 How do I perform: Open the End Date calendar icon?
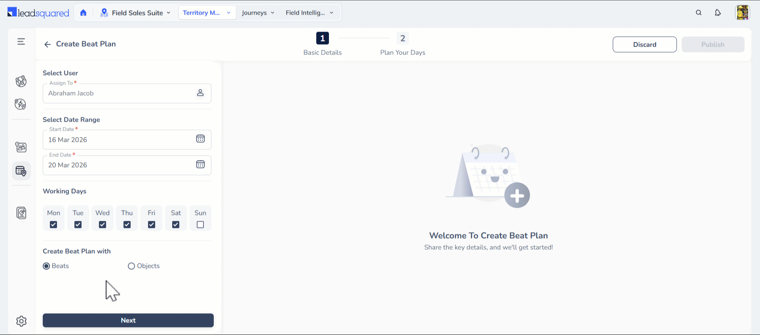click(200, 164)
